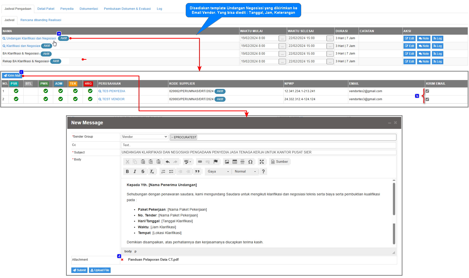The image size is (469, 278).
Task: Open the Normal paragraph format dropdown
Action: [245, 172]
